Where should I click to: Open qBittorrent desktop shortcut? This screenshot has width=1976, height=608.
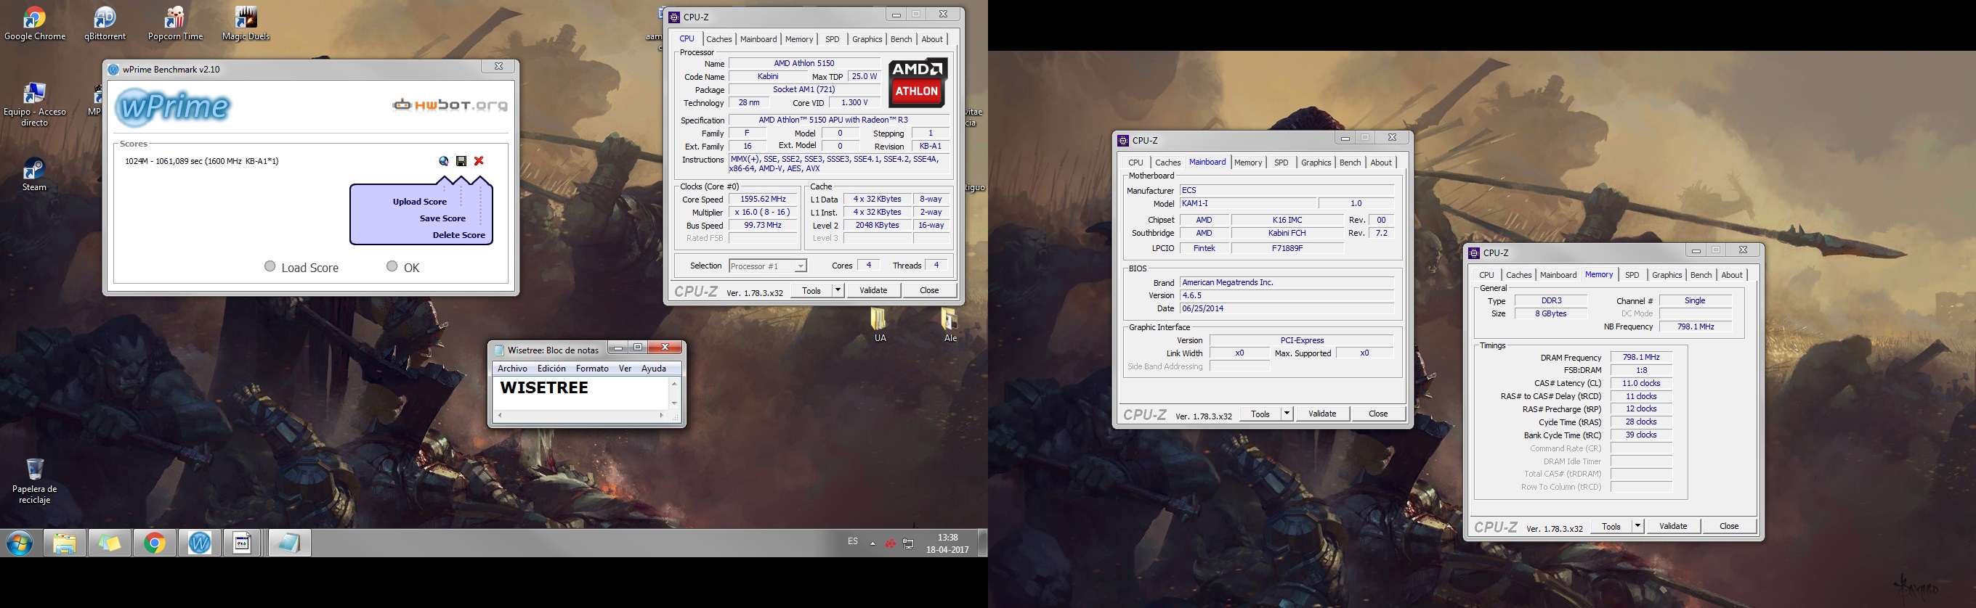(105, 24)
